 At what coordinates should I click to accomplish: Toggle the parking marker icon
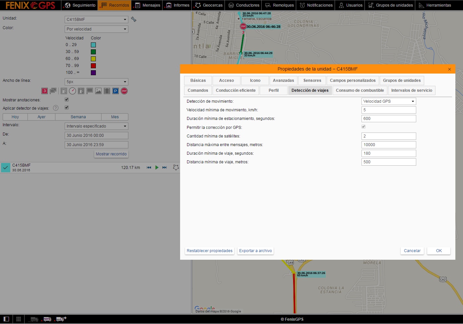pos(115,91)
